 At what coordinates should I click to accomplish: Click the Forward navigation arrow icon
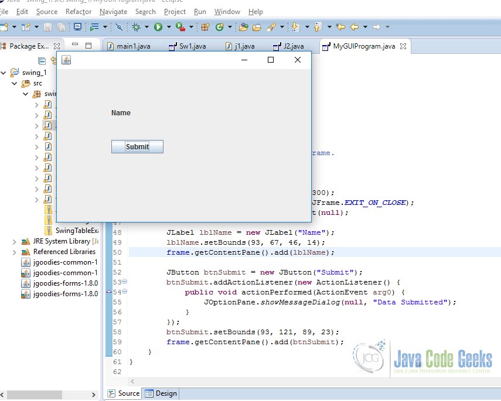click(376, 27)
